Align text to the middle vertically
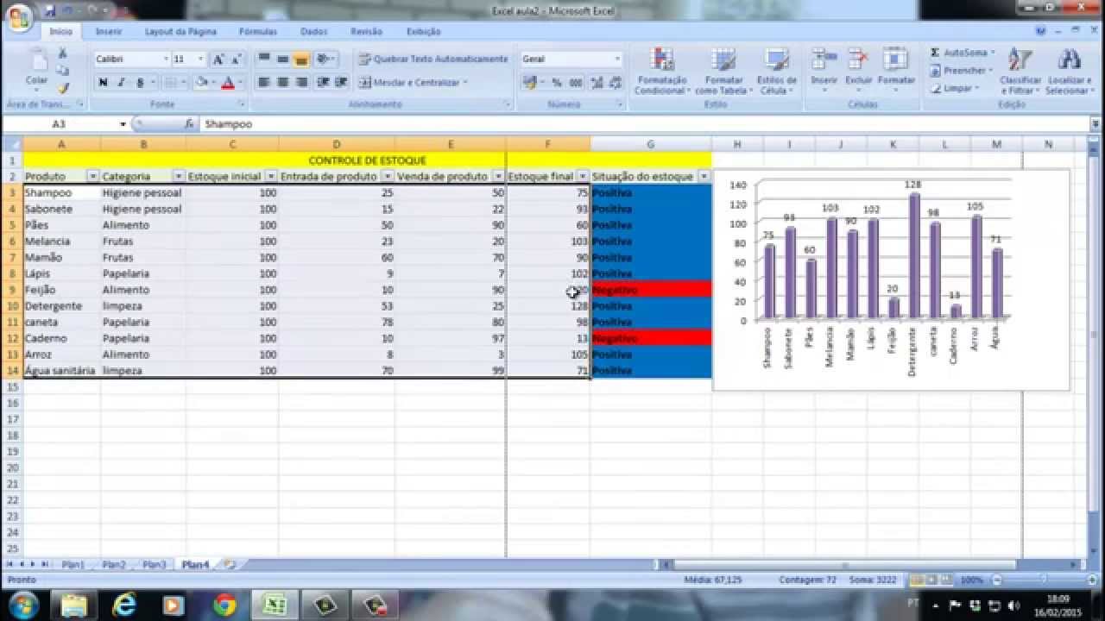The width and height of the screenshot is (1105, 621). coord(282,60)
